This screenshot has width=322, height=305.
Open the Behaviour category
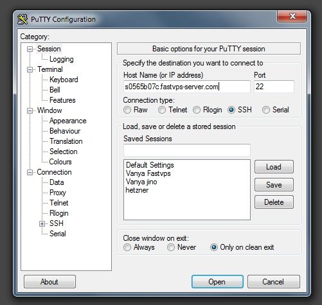coord(65,131)
